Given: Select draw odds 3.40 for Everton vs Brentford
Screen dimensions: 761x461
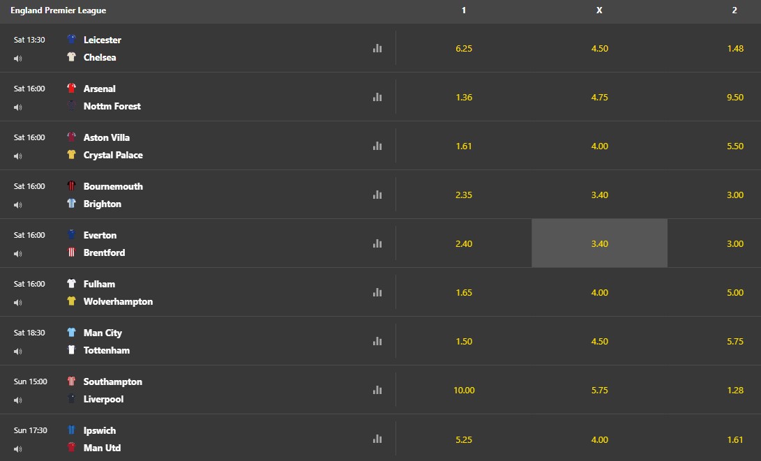Looking at the screenshot, I should click(599, 243).
